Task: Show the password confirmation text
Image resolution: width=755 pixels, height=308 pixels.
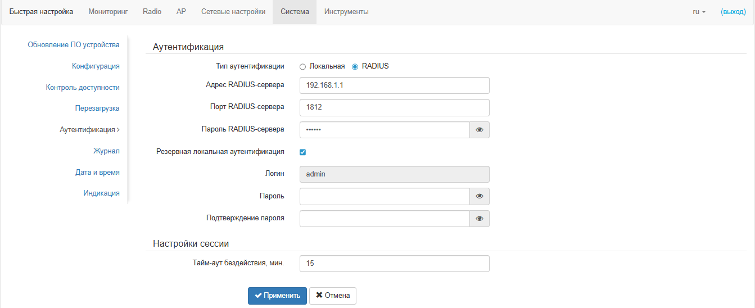Action: click(x=480, y=219)
